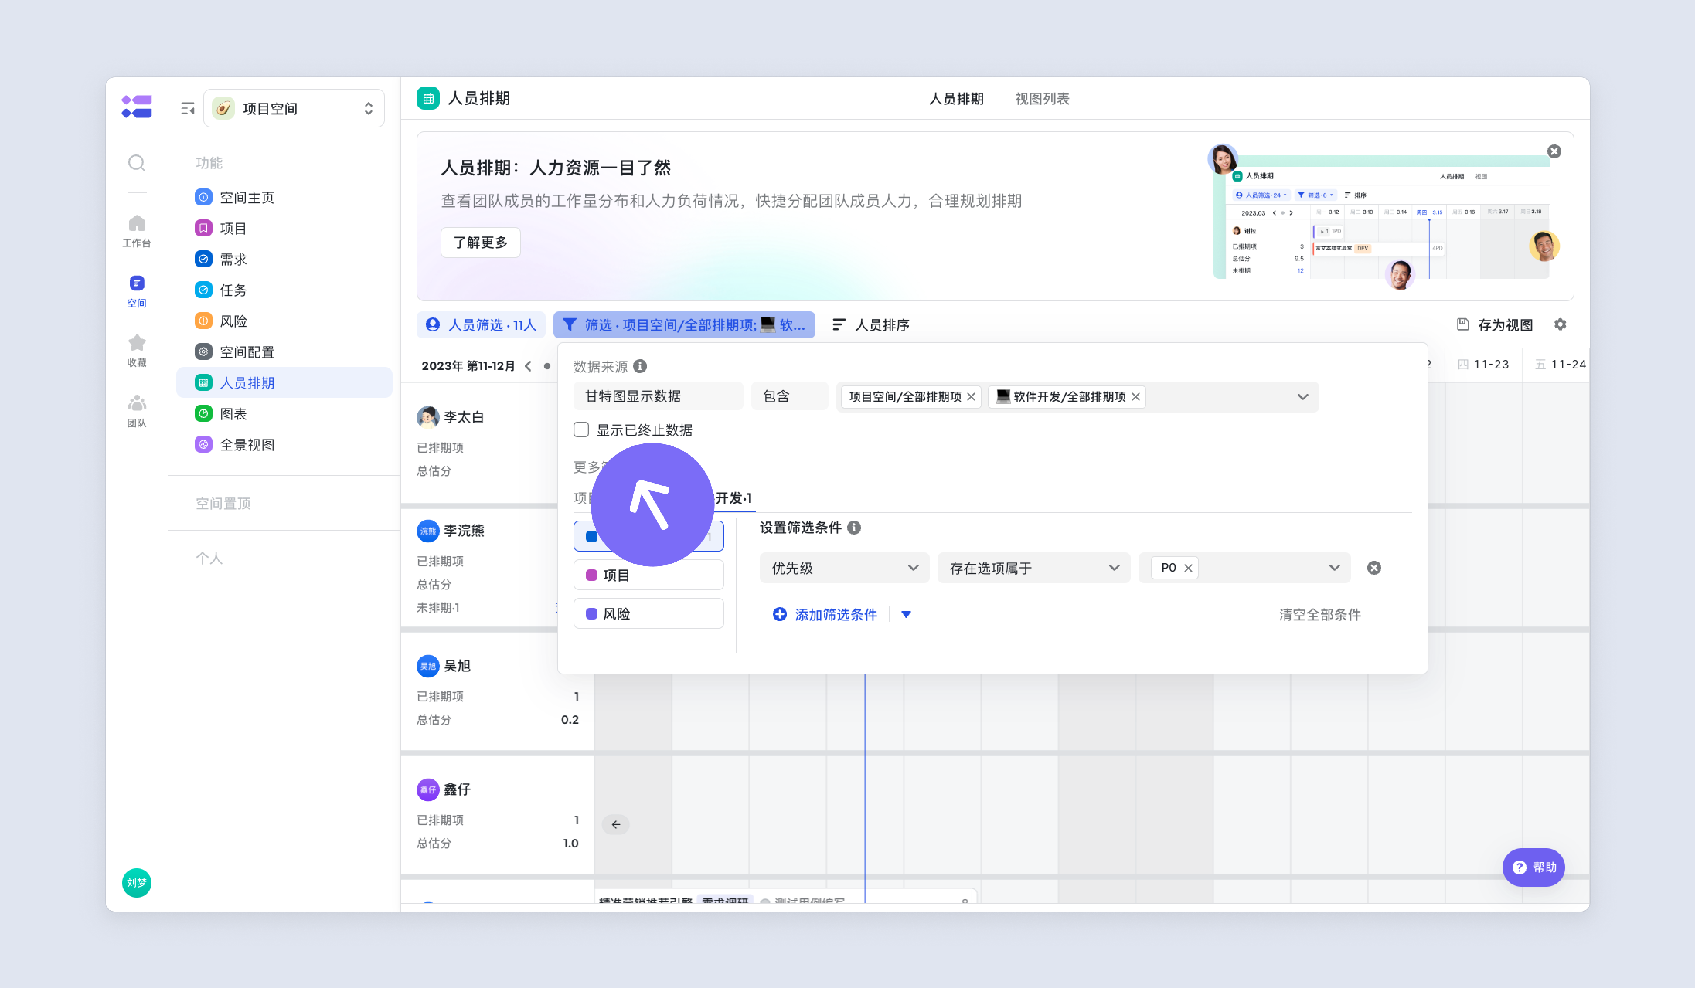The height and width of the screenshot is (988, 1695).
Task: Click the back arrow in 鑫仔's row
Action: point(616,825)
